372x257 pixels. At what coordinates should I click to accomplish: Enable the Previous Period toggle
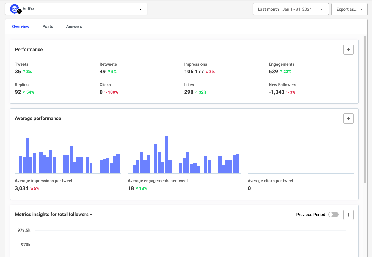pos(333,214)
